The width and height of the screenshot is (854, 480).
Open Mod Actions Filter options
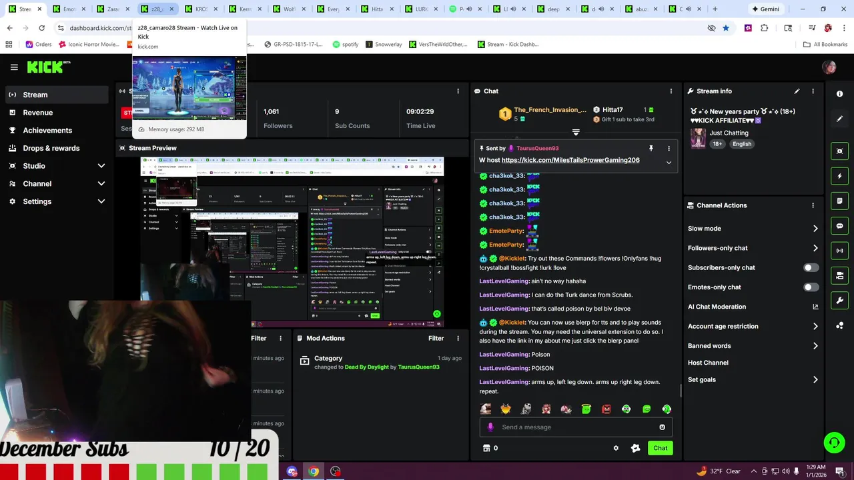tap(436, 339)
